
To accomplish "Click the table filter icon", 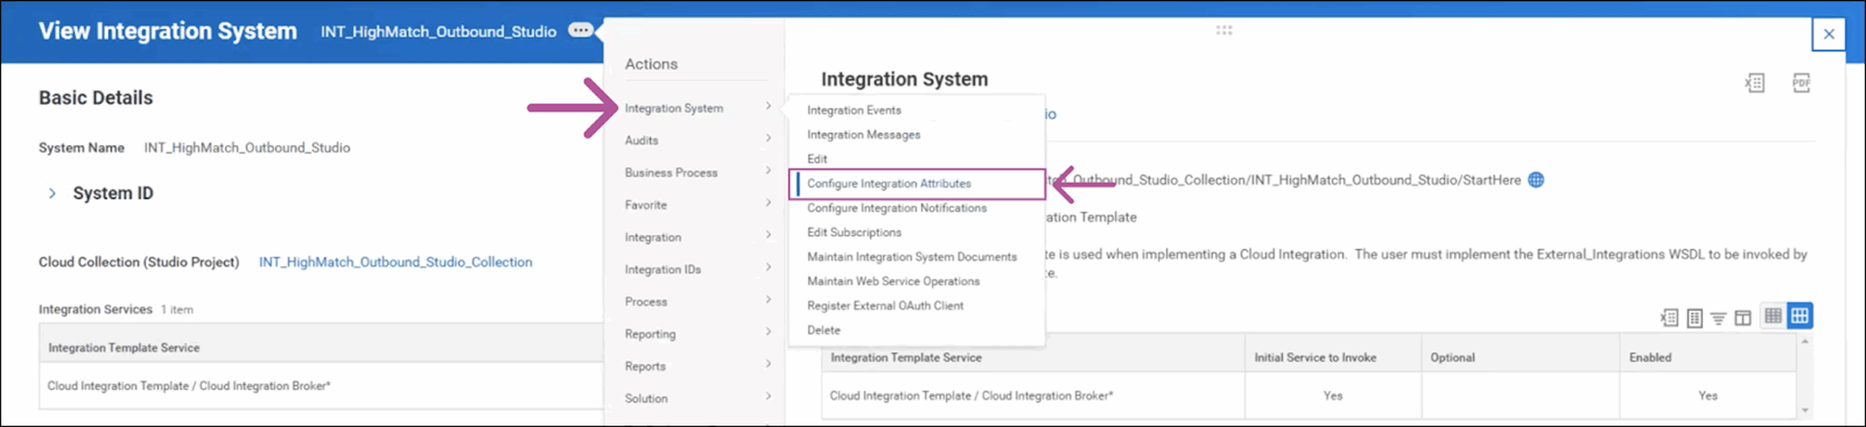I will [1718, 318].
